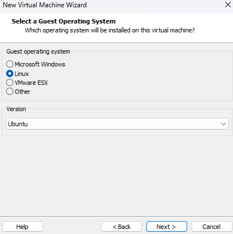Click the Next button
Viewport: 233px width, 234px height.
click(167, 227)
